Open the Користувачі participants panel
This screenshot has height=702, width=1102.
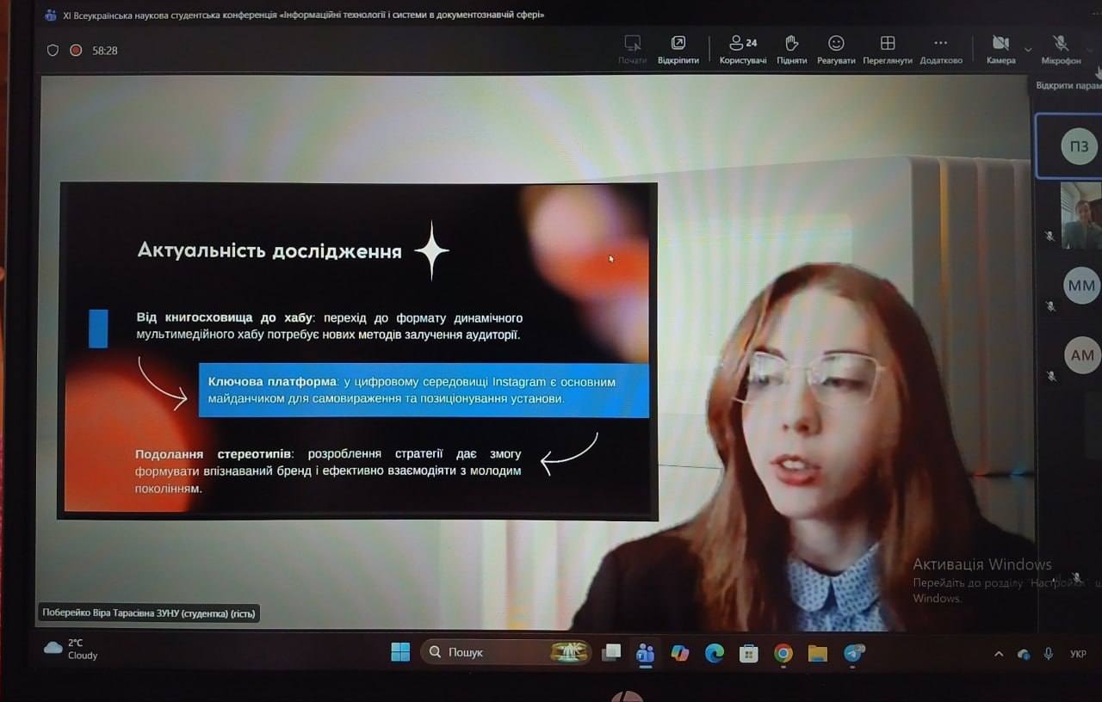[742, 49]
